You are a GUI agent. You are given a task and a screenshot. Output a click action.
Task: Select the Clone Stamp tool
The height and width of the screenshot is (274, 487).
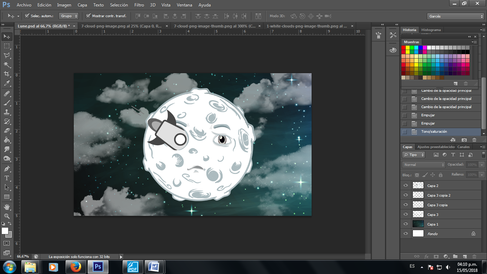coord(7,112)
